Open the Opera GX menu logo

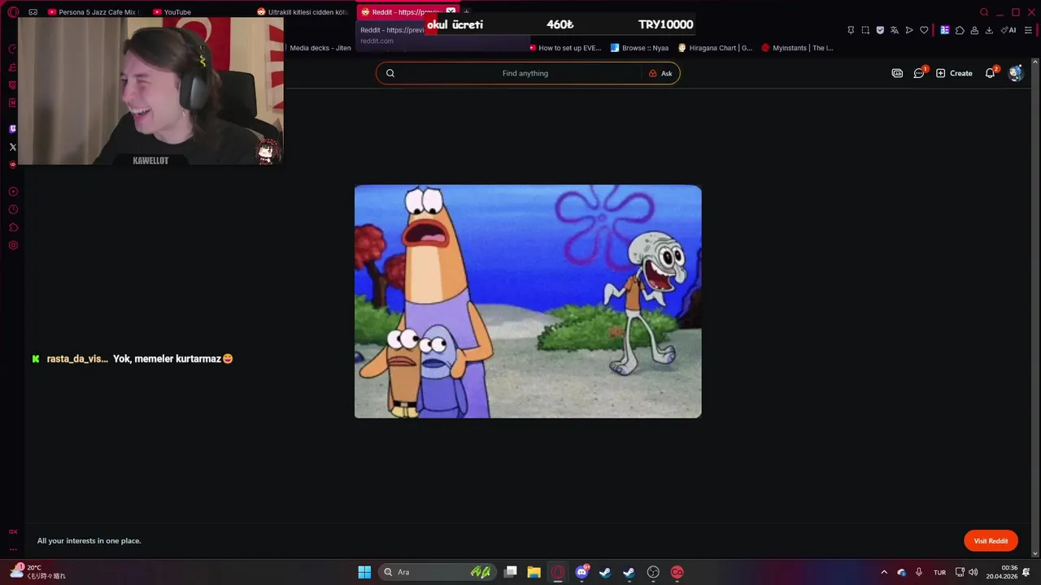(x=13, y=12)
